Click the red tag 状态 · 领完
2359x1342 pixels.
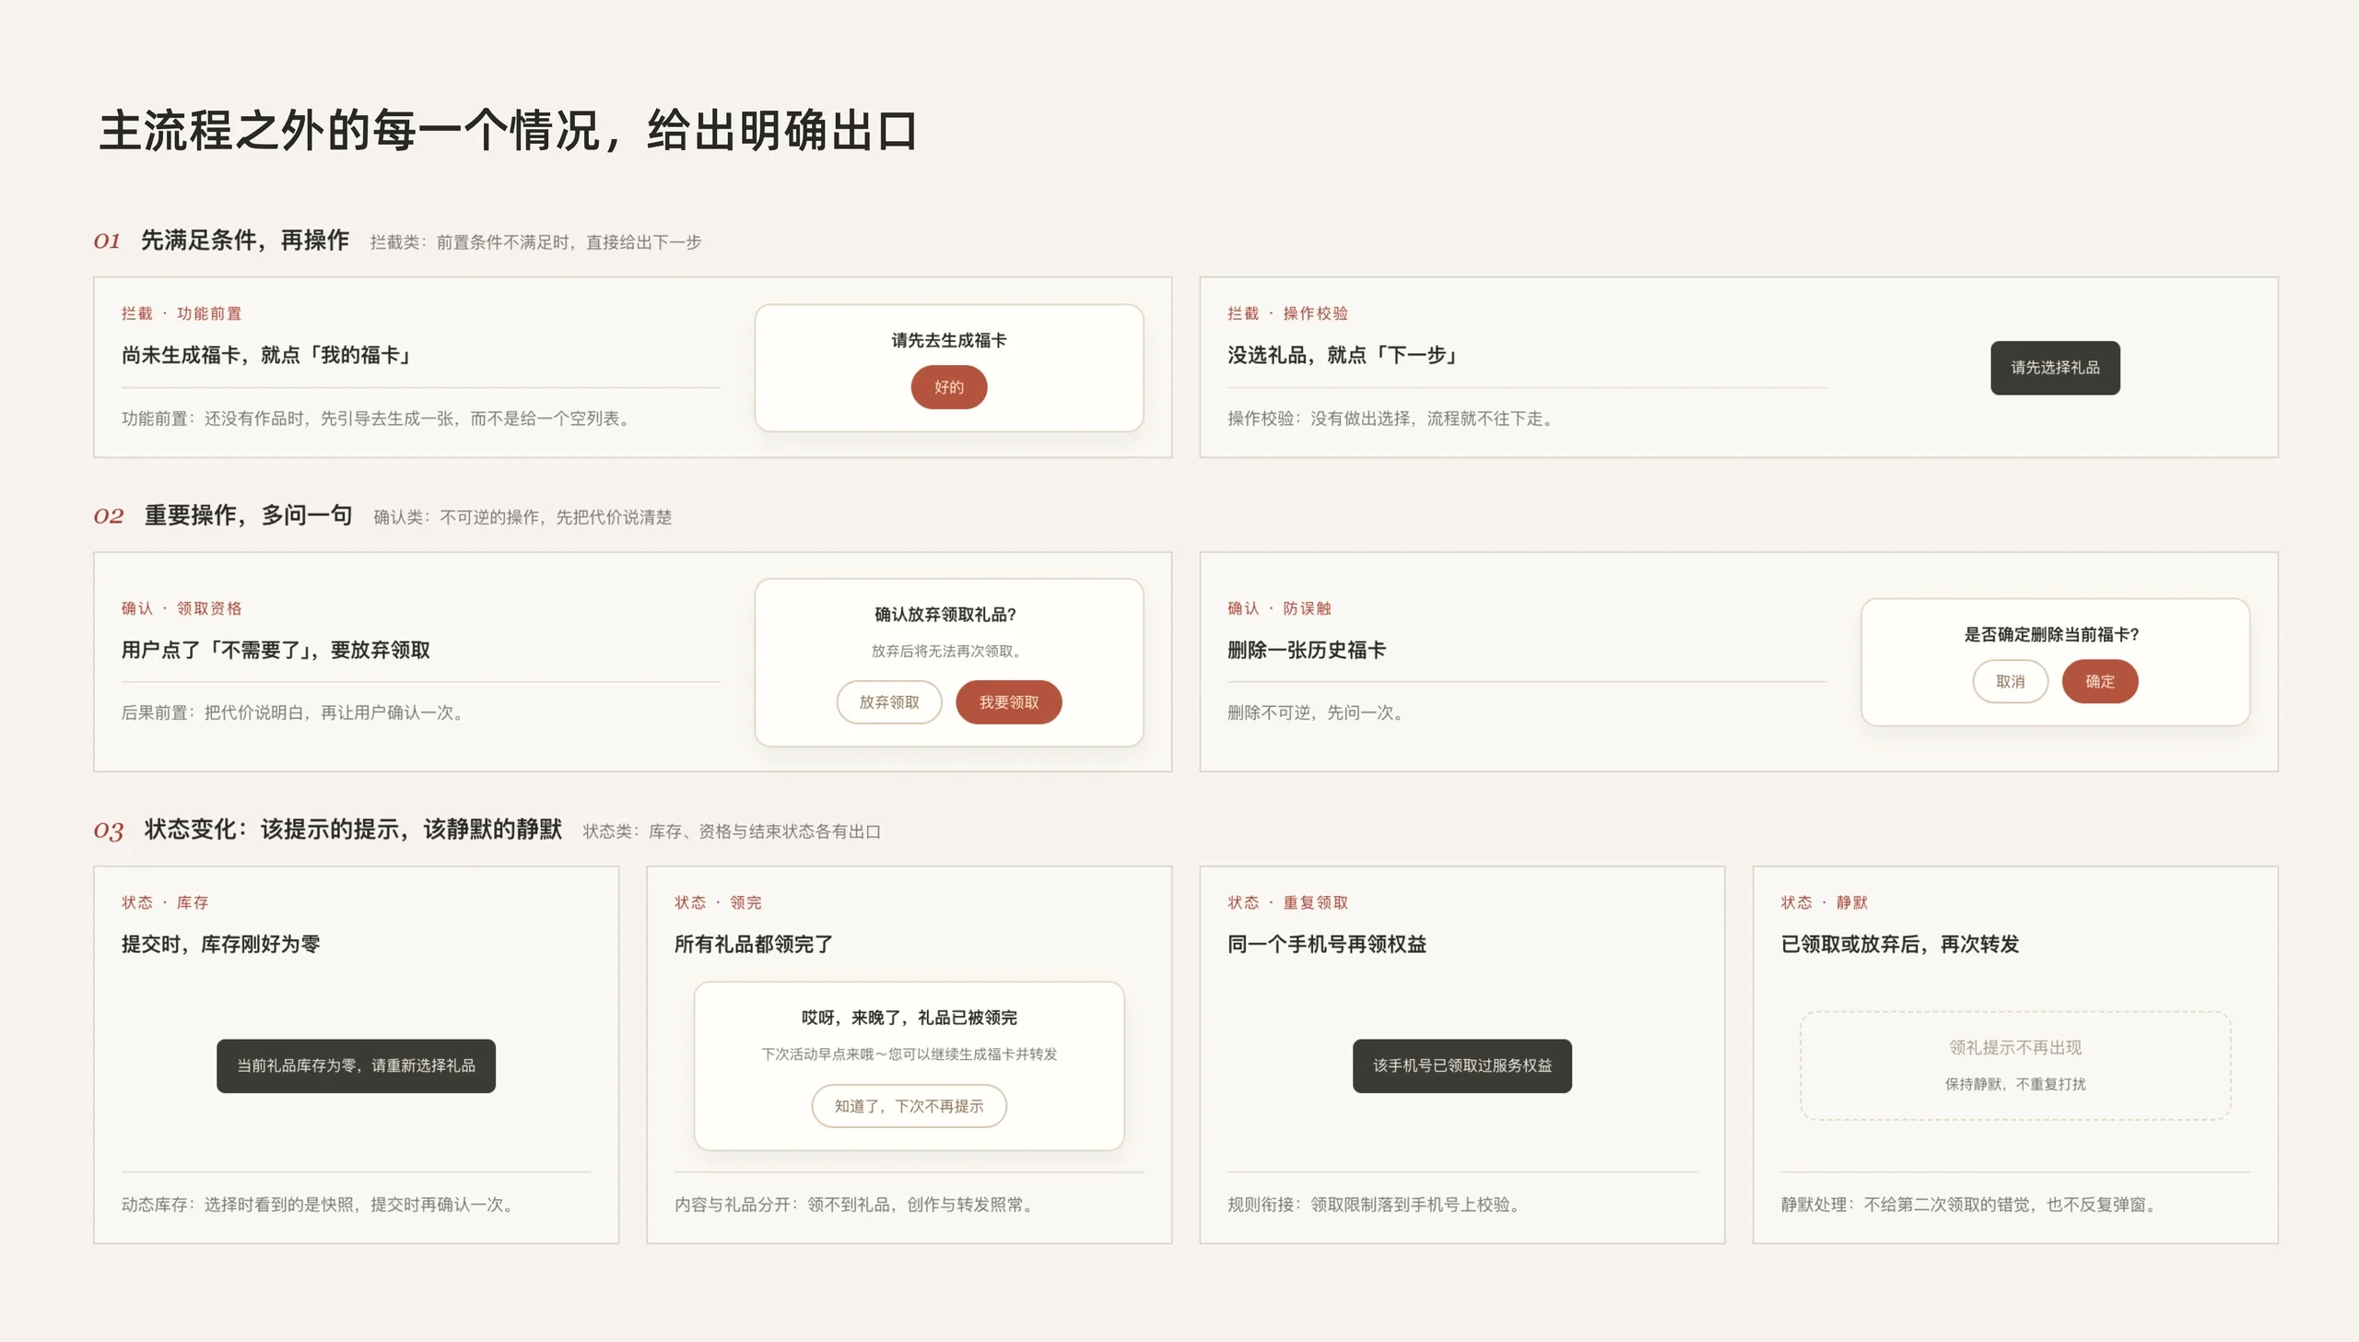click(x=718, y=902)
